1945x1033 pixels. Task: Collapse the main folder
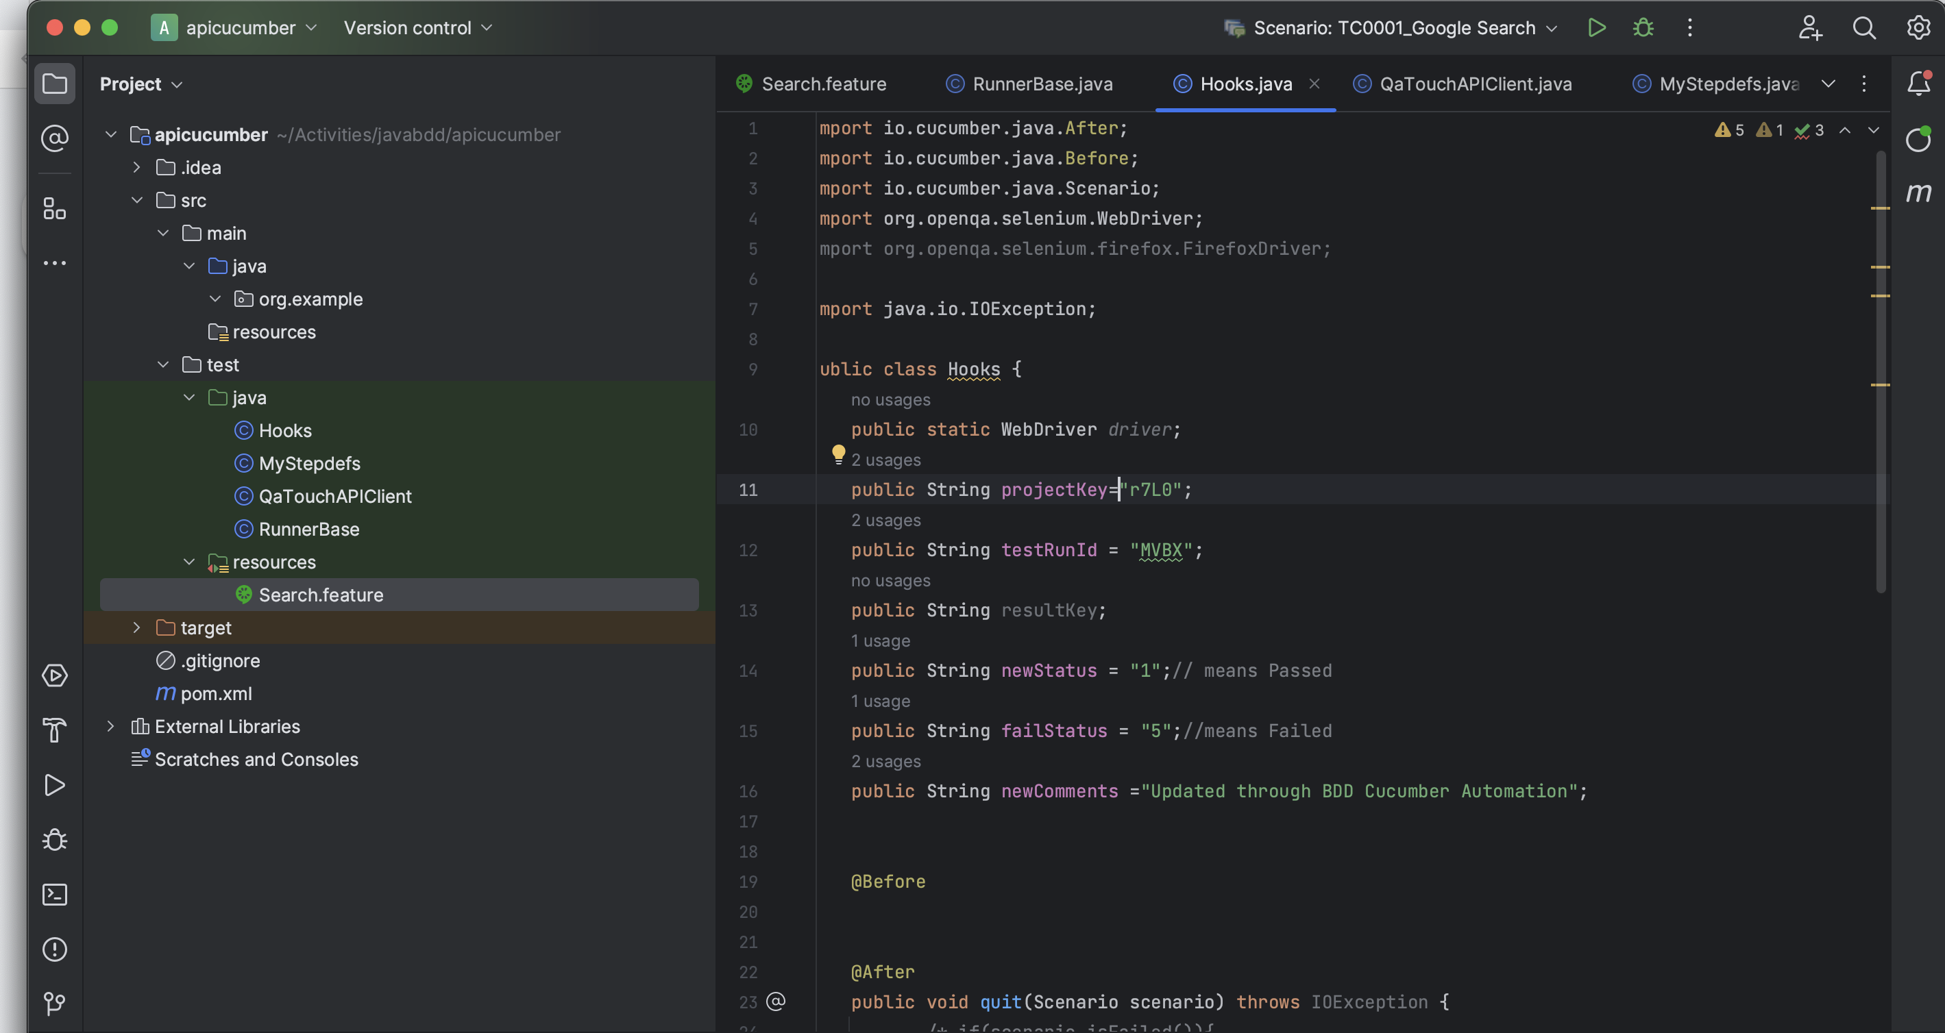[x=163, y=233]
